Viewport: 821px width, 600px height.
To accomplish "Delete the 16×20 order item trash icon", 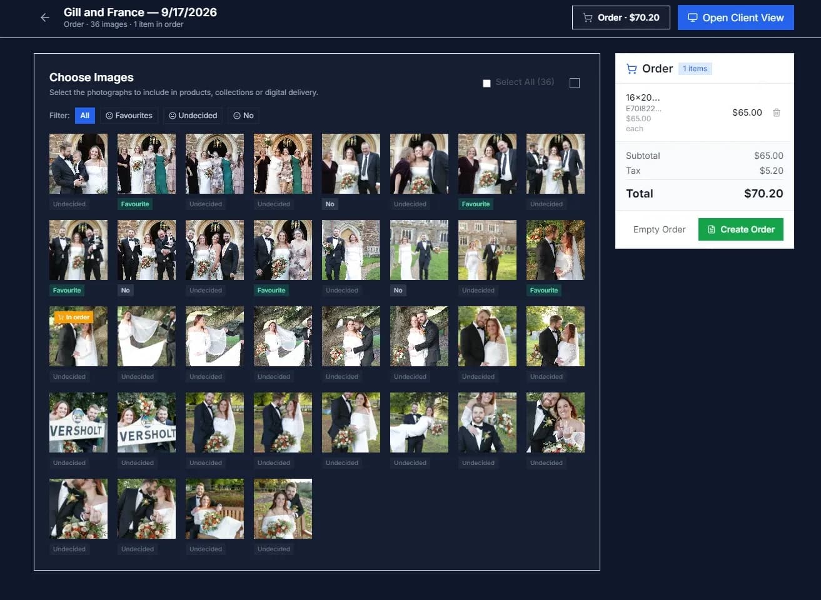I will [777, 112].
